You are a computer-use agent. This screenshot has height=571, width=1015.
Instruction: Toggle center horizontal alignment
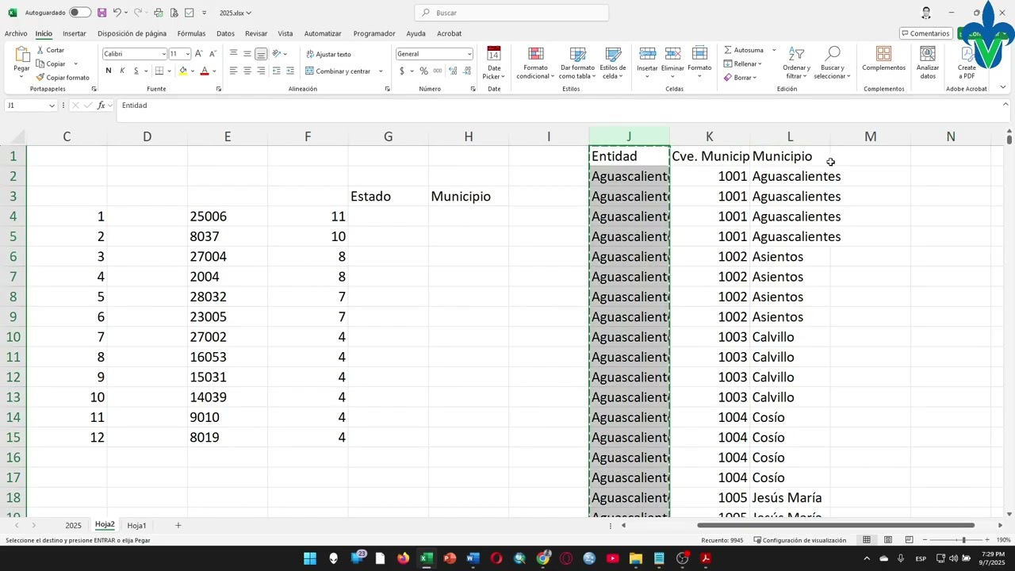(247, 71)
